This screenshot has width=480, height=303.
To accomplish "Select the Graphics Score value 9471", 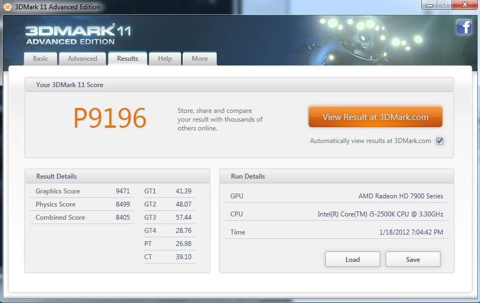I will 123,191.
